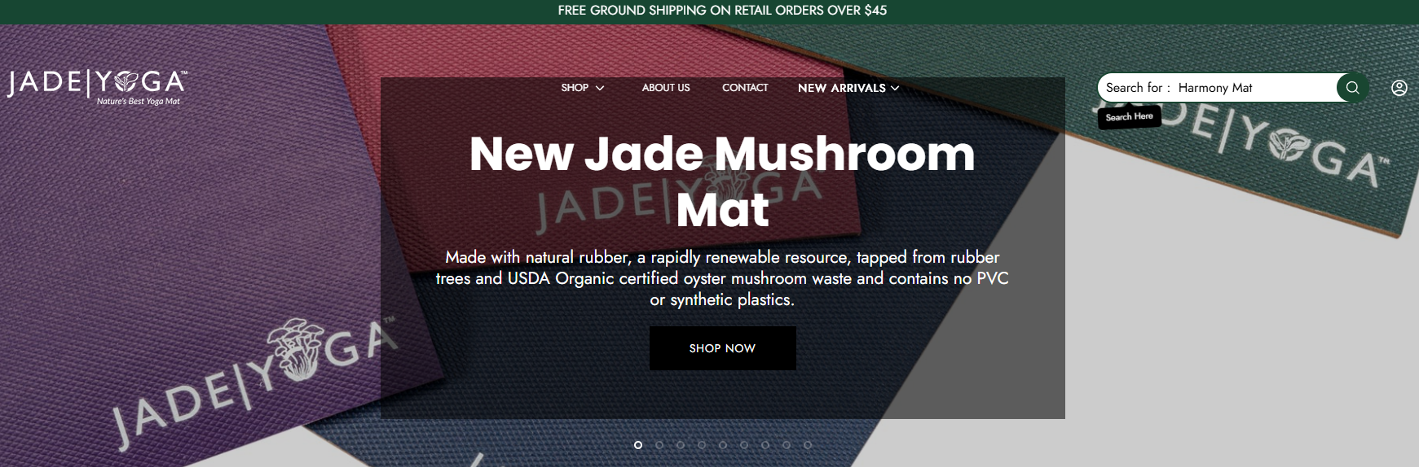Click the Search for input field
The image size is (1419, 467).
coord(1217,88)
